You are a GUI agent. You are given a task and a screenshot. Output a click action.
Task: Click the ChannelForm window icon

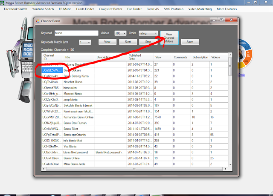click(38, 21)
